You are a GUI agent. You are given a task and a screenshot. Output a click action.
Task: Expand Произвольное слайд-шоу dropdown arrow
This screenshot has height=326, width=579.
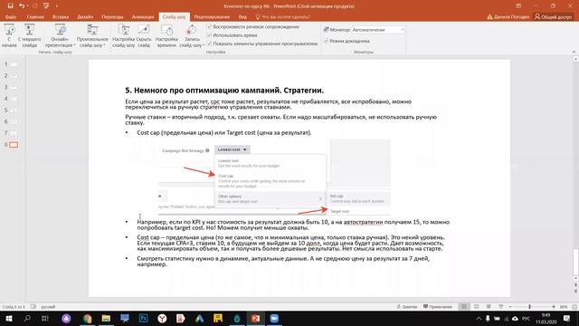pos(105,45)
